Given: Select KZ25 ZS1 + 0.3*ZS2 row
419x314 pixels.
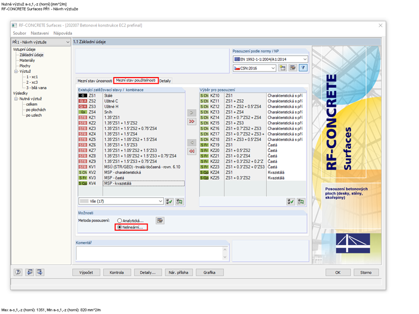Looking at the screenshot, I should point(253,178).
